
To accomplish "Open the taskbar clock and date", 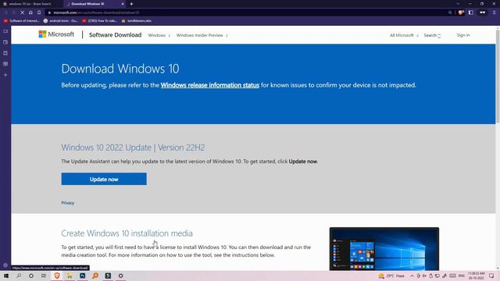I will coord(476,276).
